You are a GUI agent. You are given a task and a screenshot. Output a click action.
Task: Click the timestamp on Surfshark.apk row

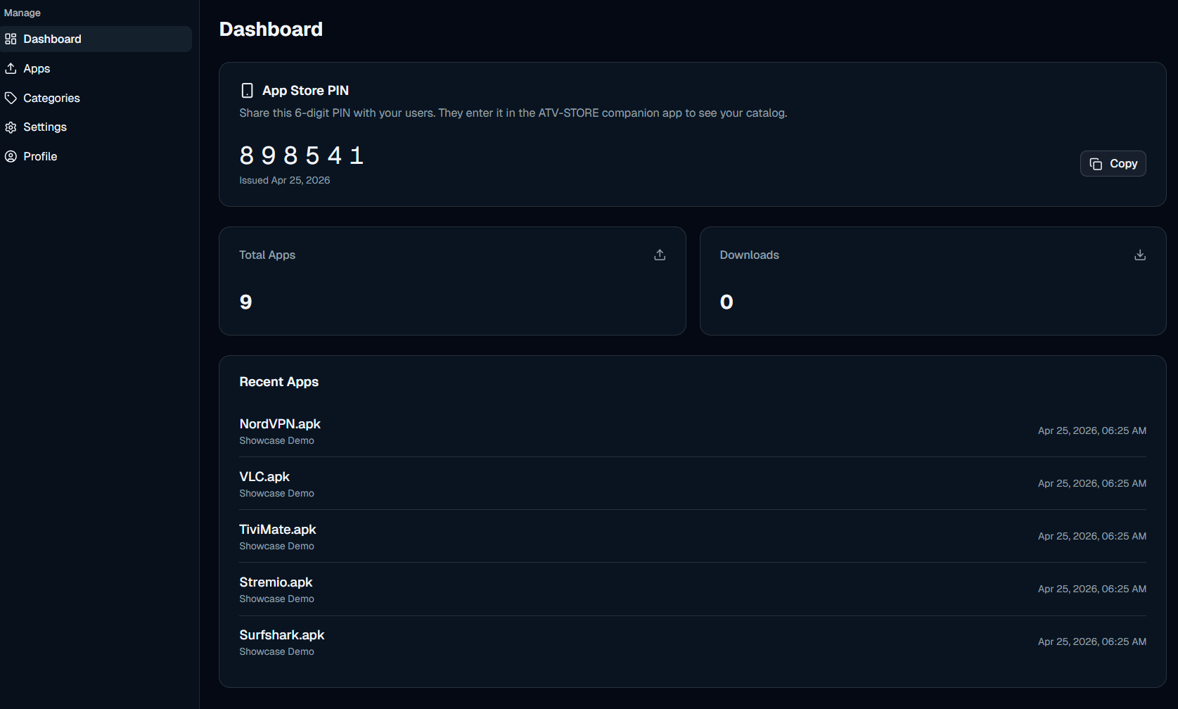tap(1092, 641)
